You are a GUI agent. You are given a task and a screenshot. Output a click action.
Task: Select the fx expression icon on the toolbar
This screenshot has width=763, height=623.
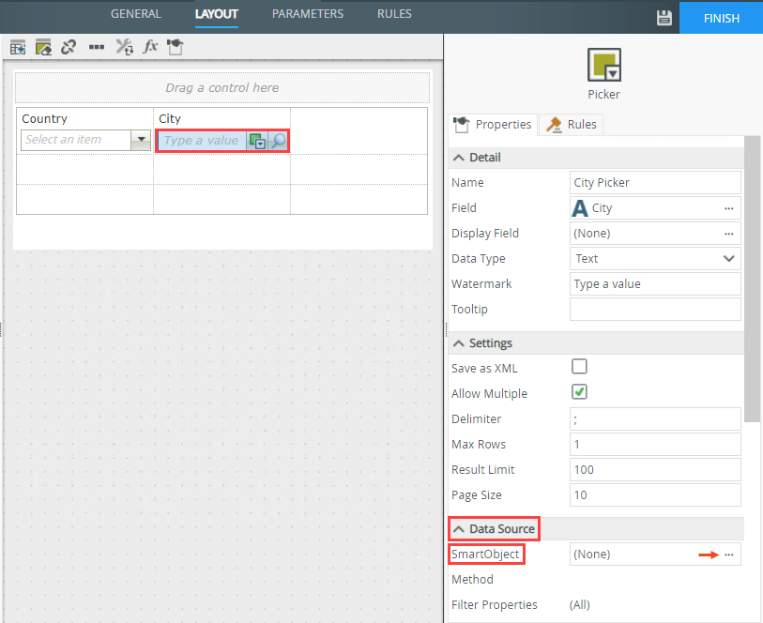coord(150,47)
